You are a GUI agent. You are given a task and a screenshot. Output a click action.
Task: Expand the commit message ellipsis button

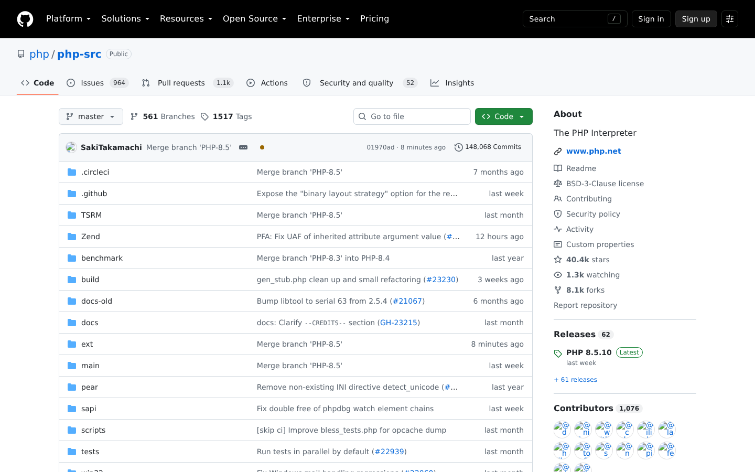click(243, 147)
